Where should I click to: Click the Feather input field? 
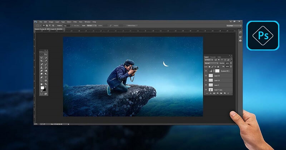pyautogui.click(x=66, y=26)
